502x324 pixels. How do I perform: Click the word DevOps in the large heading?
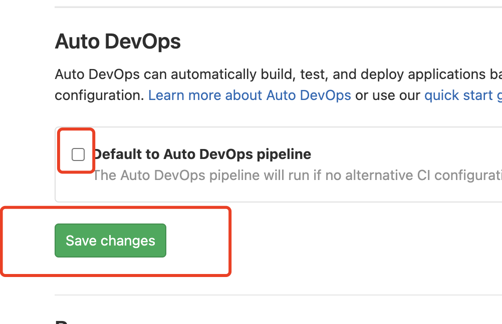point(143,41)
